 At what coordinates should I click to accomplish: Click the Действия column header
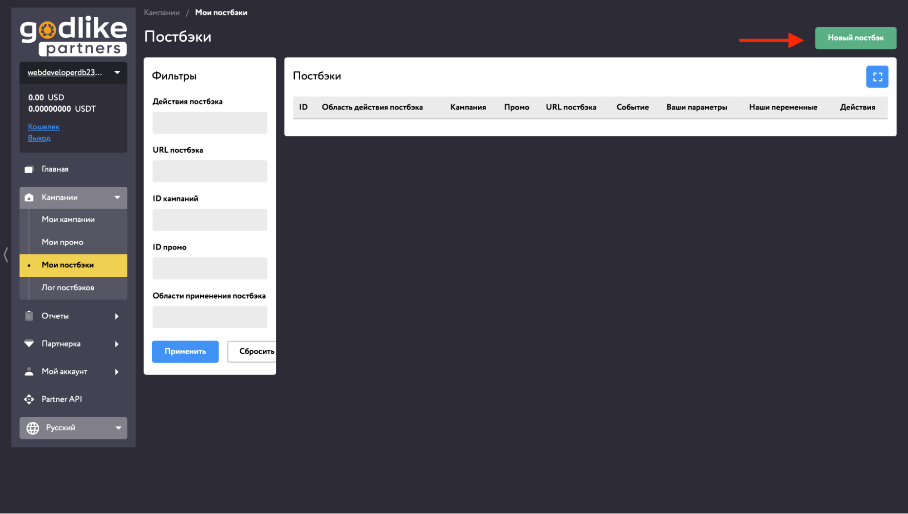tap(857, 107)
